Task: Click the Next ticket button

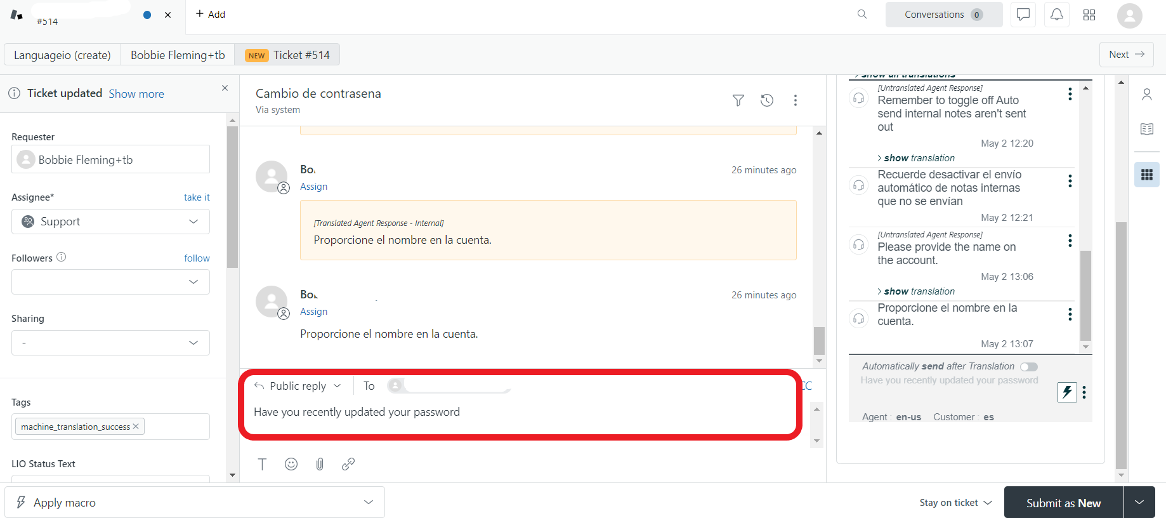Action: (1126, 55)
